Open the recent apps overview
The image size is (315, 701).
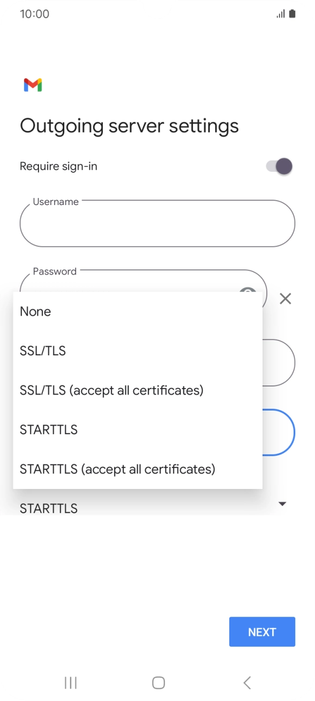point(70,682)
